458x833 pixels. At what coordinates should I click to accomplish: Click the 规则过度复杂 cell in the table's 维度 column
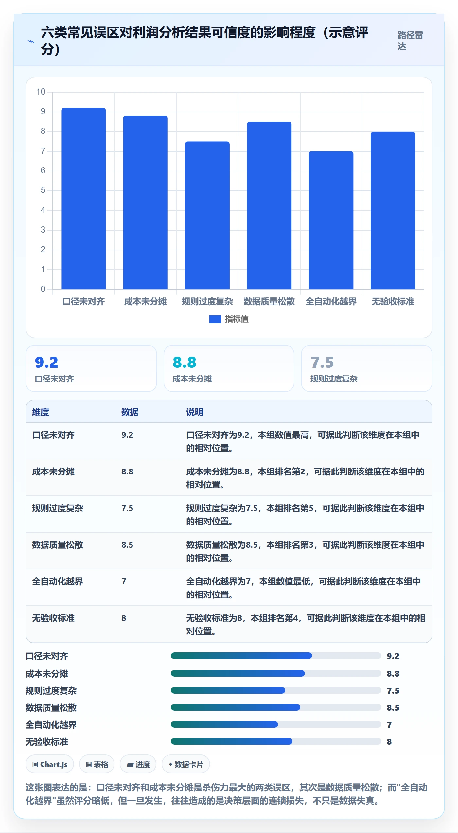[x=58, y=508]
